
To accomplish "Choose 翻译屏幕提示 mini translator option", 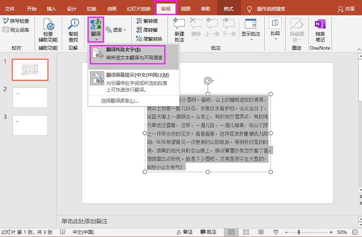I will (x=133, y=82).
